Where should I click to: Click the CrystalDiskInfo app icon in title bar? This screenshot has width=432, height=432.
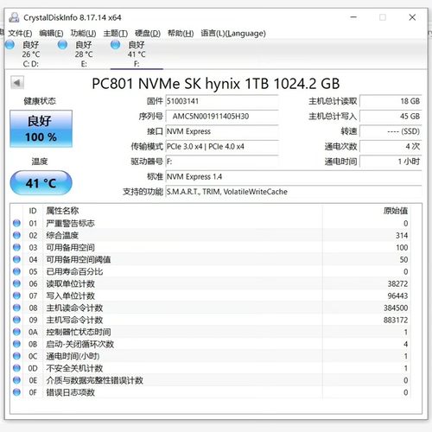click(x=14, y=17)
